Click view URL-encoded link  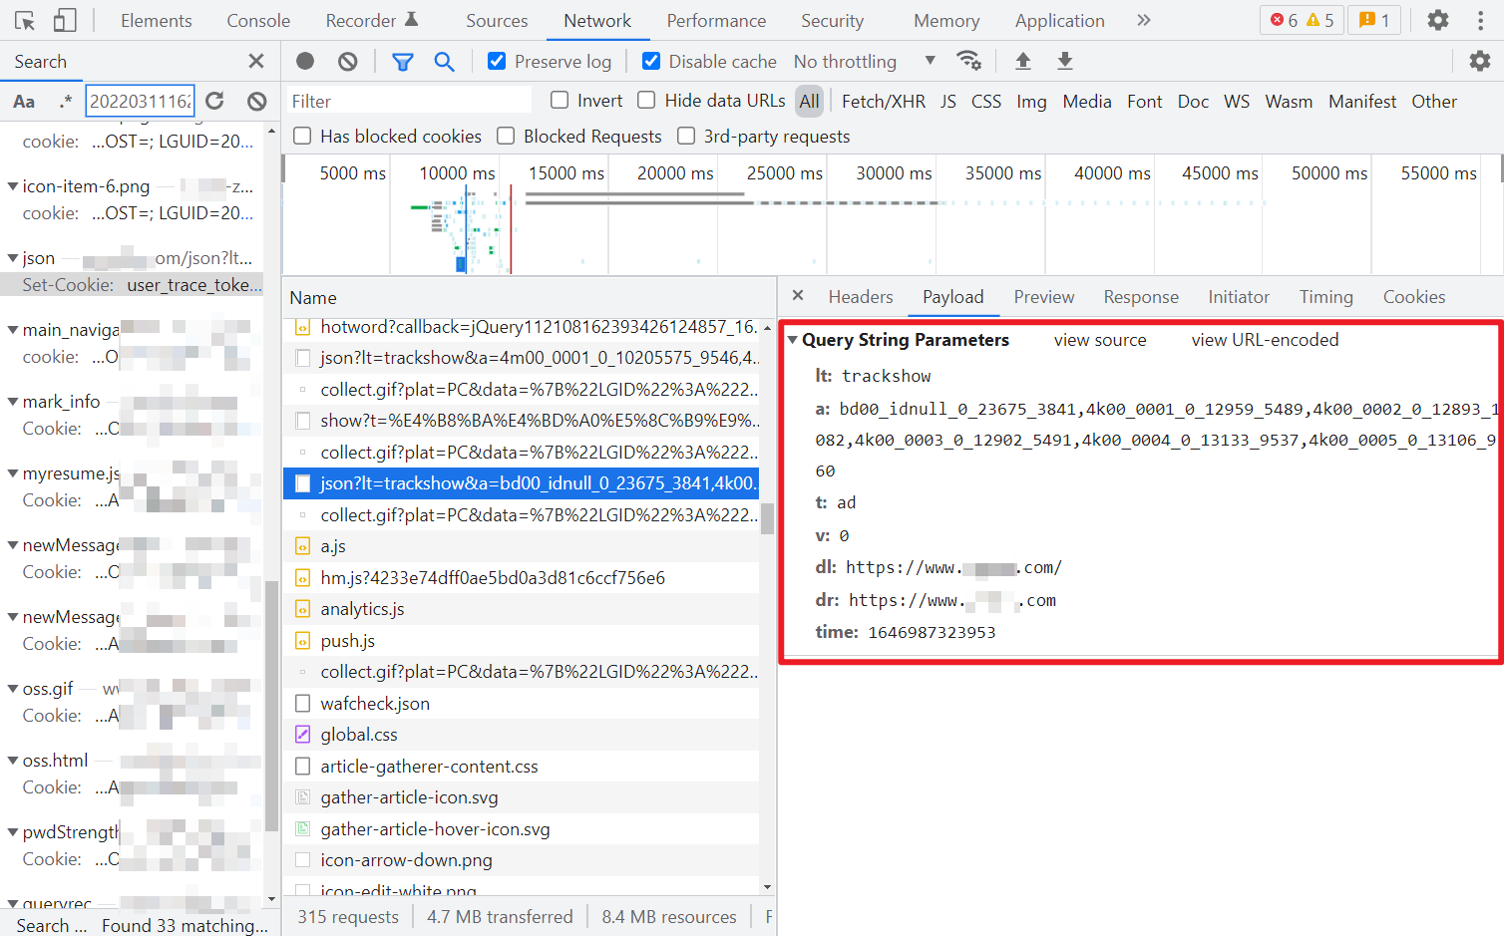1265,340
